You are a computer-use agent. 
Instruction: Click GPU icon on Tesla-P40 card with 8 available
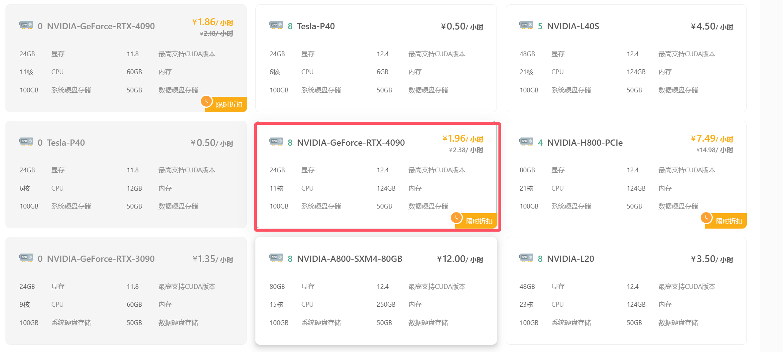pyautogui.click(x=276, y=25)
